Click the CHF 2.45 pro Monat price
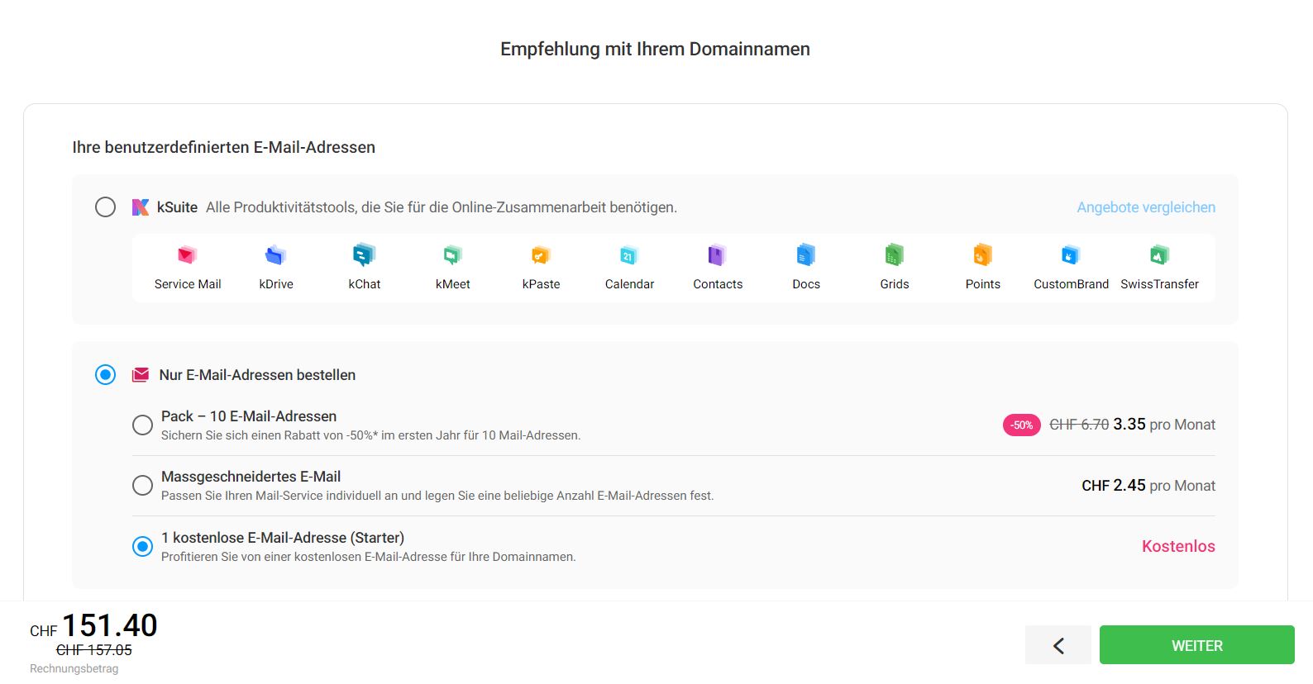Viewport: 1313px width, 684px height. pyautogui.click(x=1148, y=486)
